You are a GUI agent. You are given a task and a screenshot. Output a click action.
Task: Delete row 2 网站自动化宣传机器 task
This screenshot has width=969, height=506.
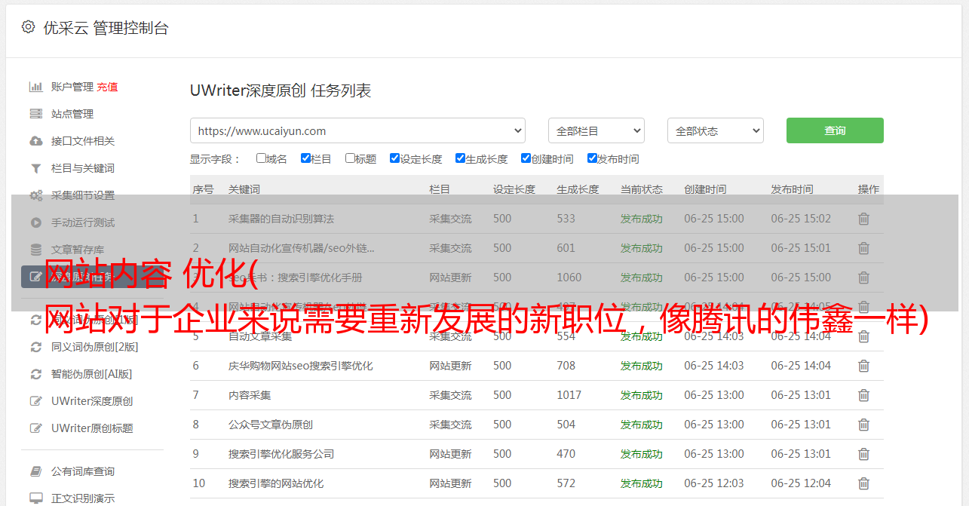[x=863, y=248]
